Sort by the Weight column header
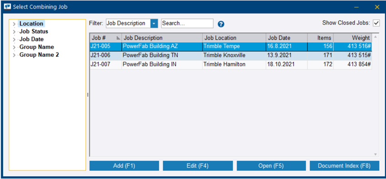386x179 pixels. 352,38
